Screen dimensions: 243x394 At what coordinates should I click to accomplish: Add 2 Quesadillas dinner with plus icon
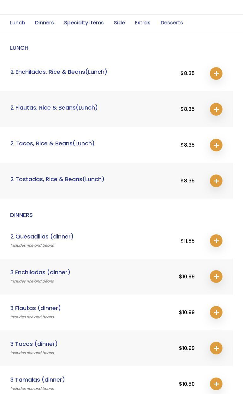pyautogui.click(x=216, y=241)
